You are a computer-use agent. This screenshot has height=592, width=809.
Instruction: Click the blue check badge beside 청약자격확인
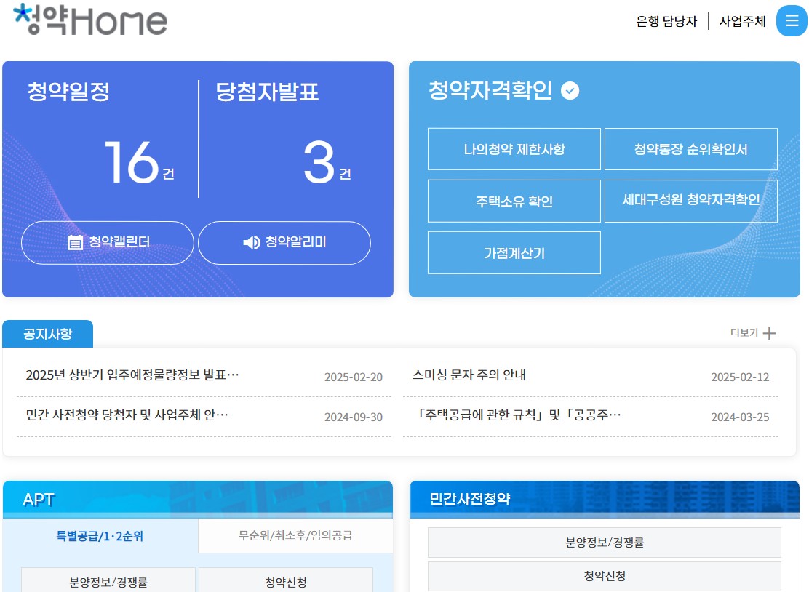pos(570,91)
